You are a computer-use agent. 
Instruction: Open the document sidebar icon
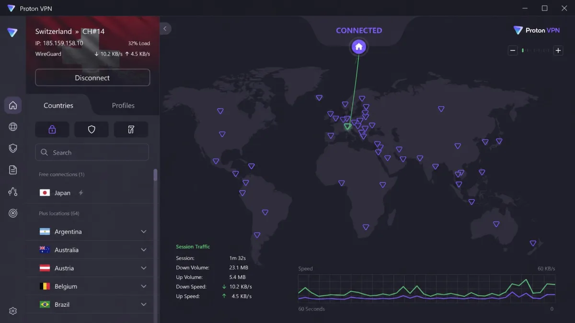[x=13, y=170]
